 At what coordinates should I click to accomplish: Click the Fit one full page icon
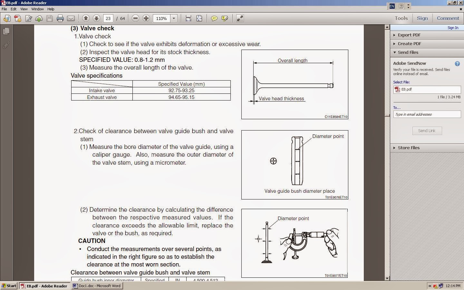[199, 18]
